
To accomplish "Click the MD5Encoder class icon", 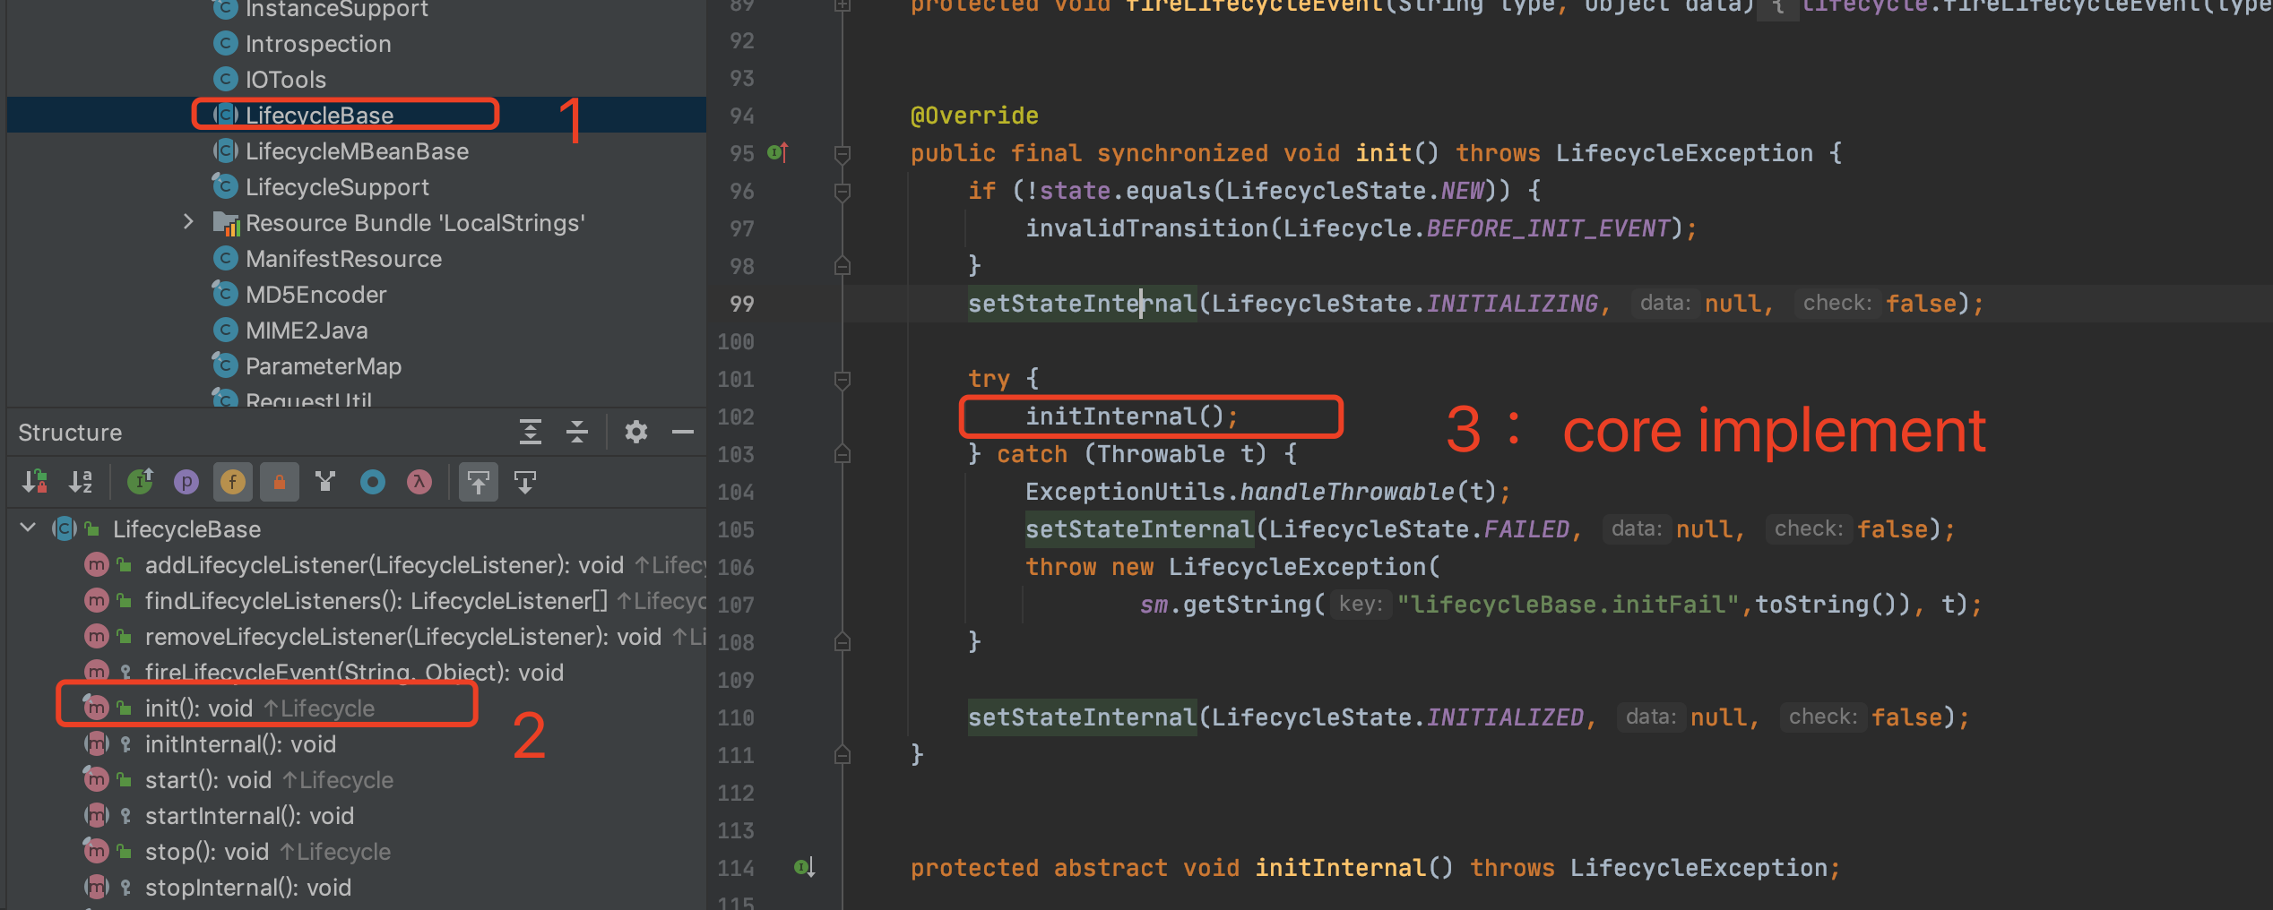I will (x=225, y=293).
